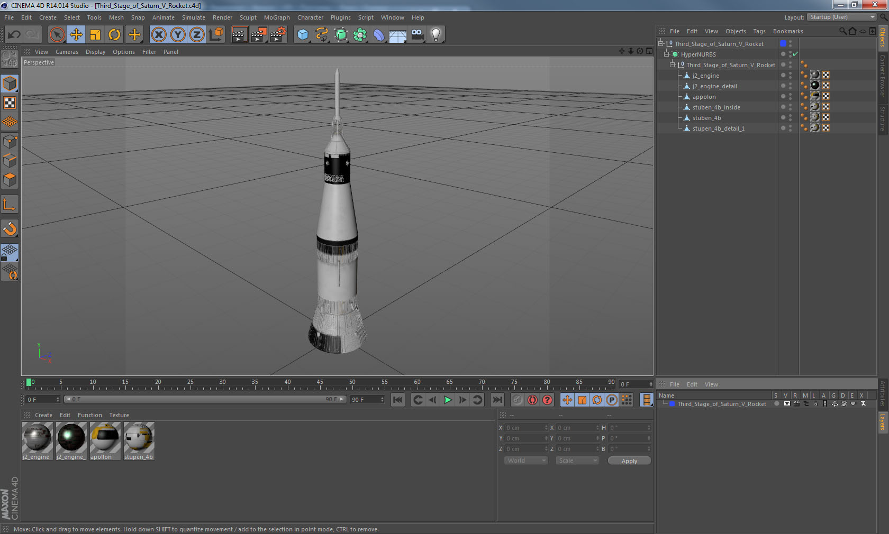Open the spline pen tools icon
Screen dimensions: 889x534
[322, 35]
